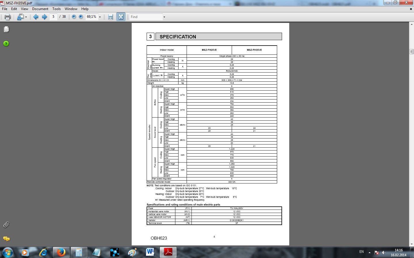The width and height of the screenshot is (414, 258).
Task: Close the document with menu-bar X
Action: [x=411, y=9]
